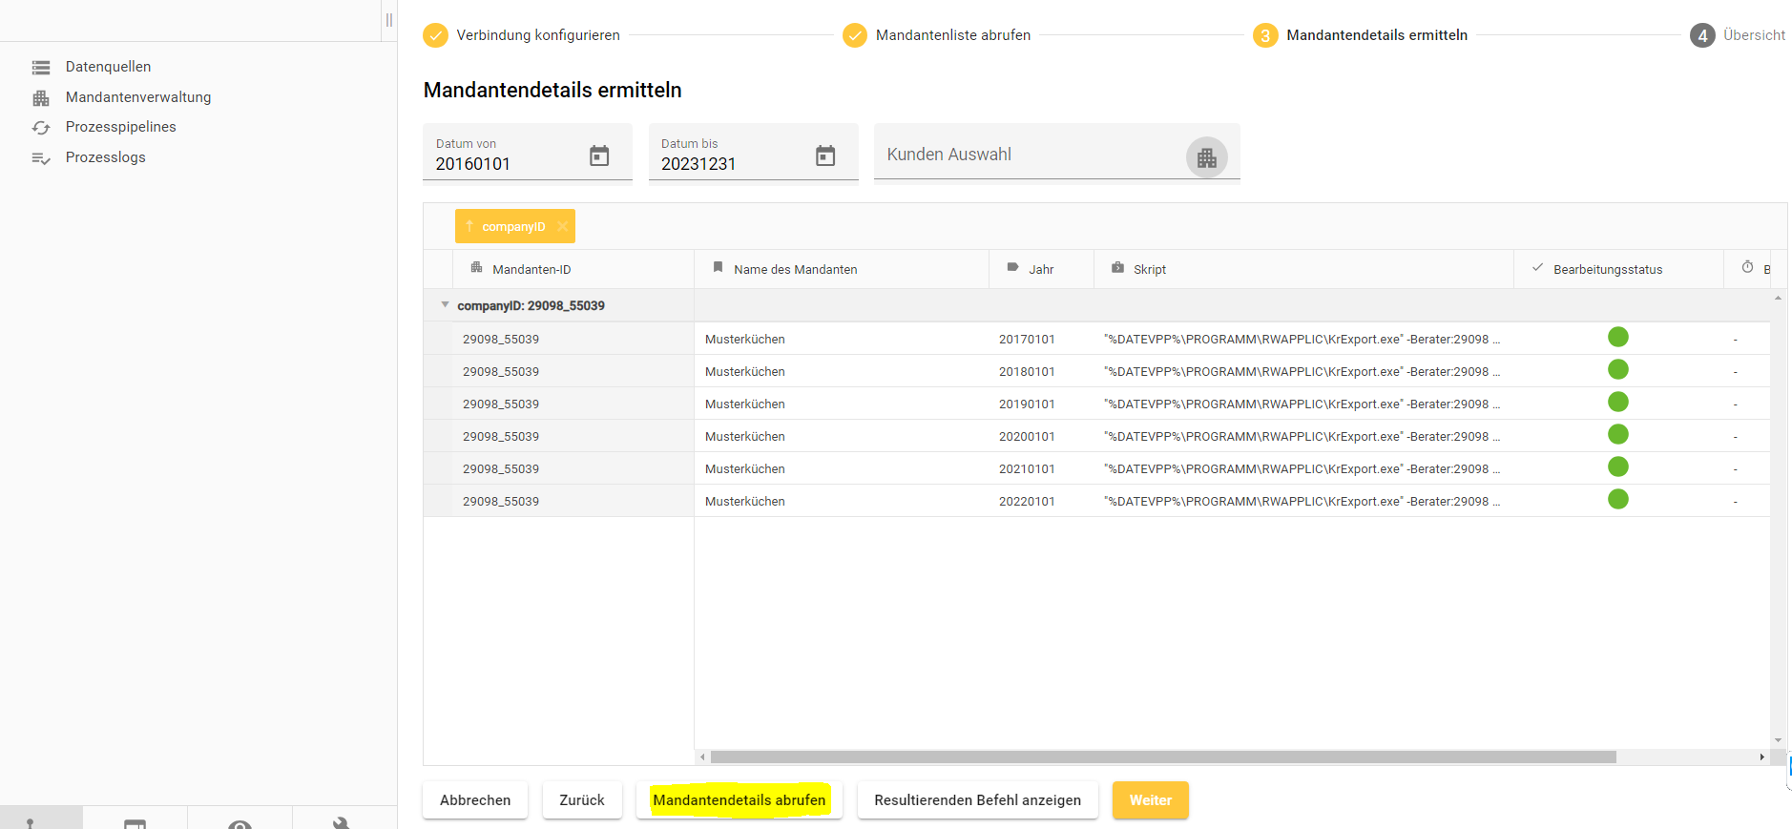Click the green status dot for 20170101
1792x829 pixels.
[x=1617, y=337]
